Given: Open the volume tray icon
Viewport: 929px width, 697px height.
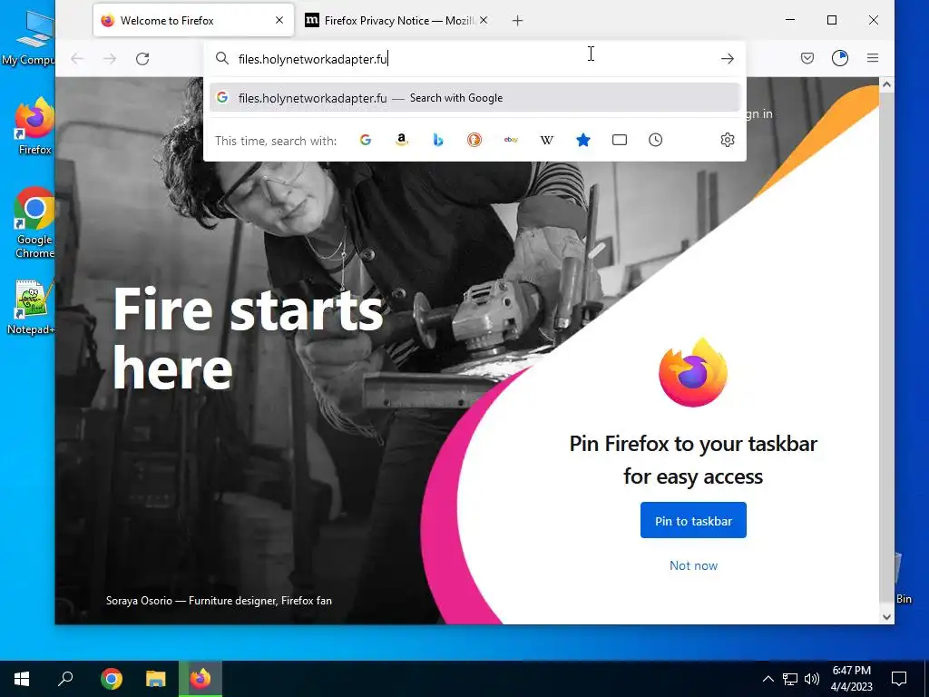Looking at the screenshot, I should point(812,679).
